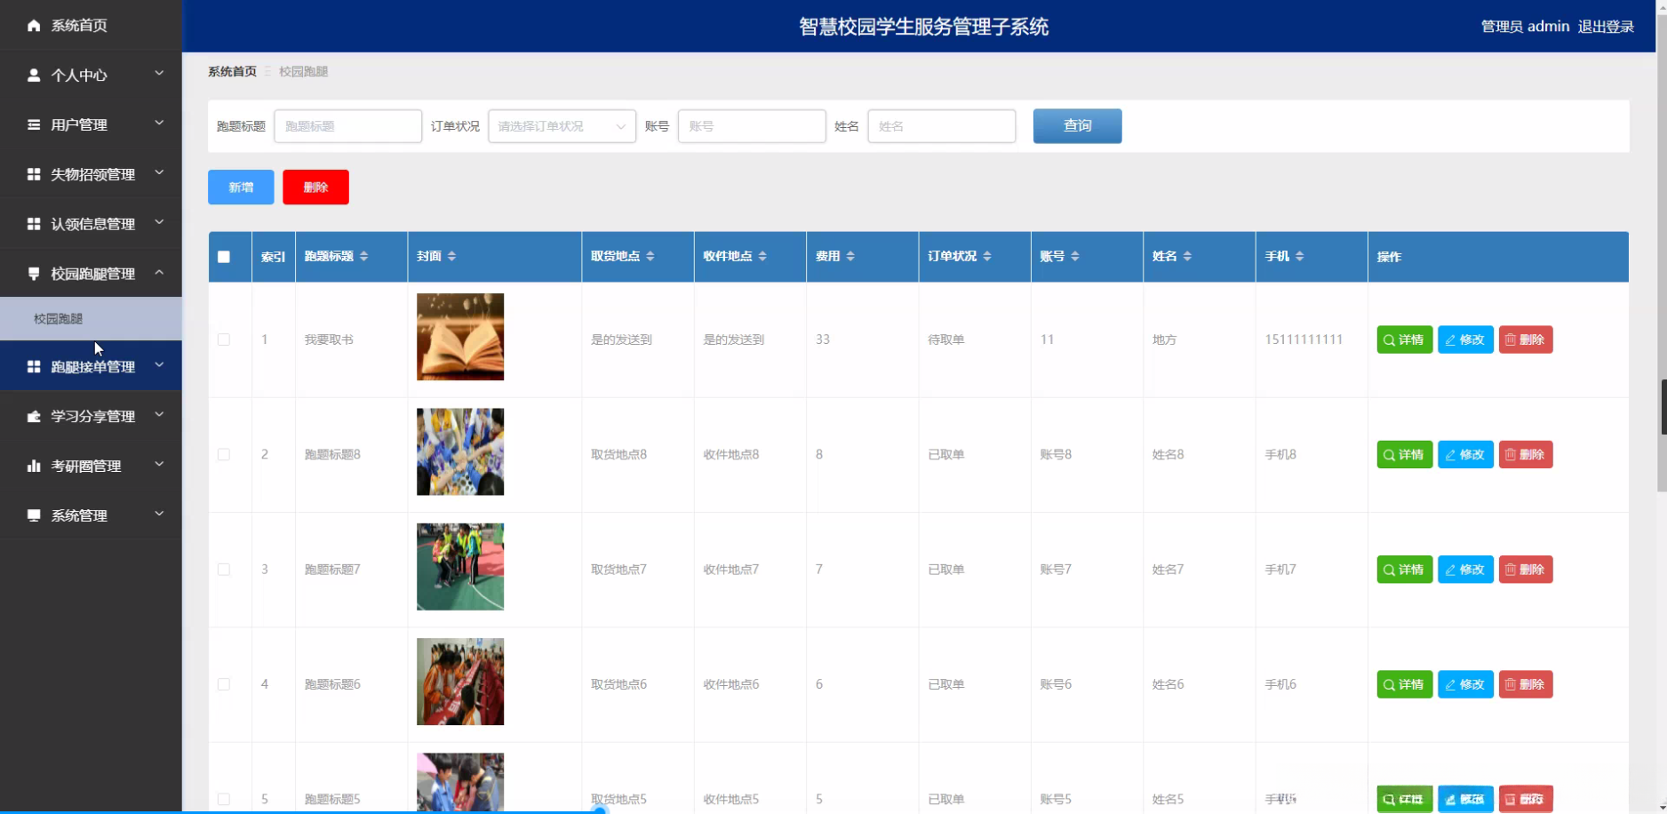View 详情 for row 跑题标题6
The height and width of the screenshot is (814, 1667).
tap(1404, 684)
